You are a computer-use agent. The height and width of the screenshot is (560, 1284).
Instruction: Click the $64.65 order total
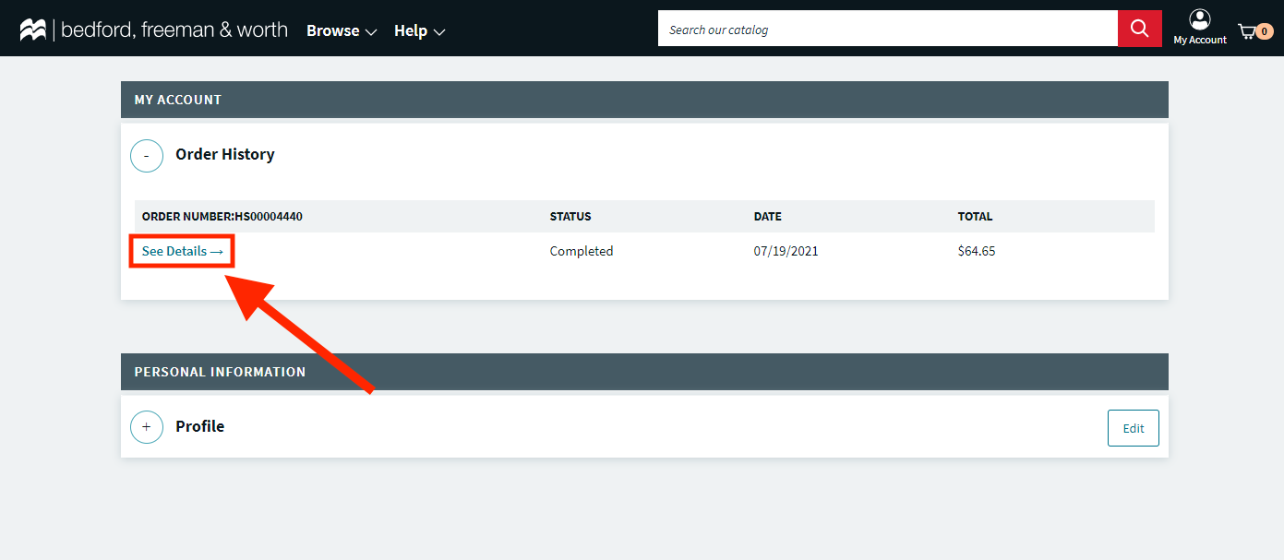tap(976, 251)
